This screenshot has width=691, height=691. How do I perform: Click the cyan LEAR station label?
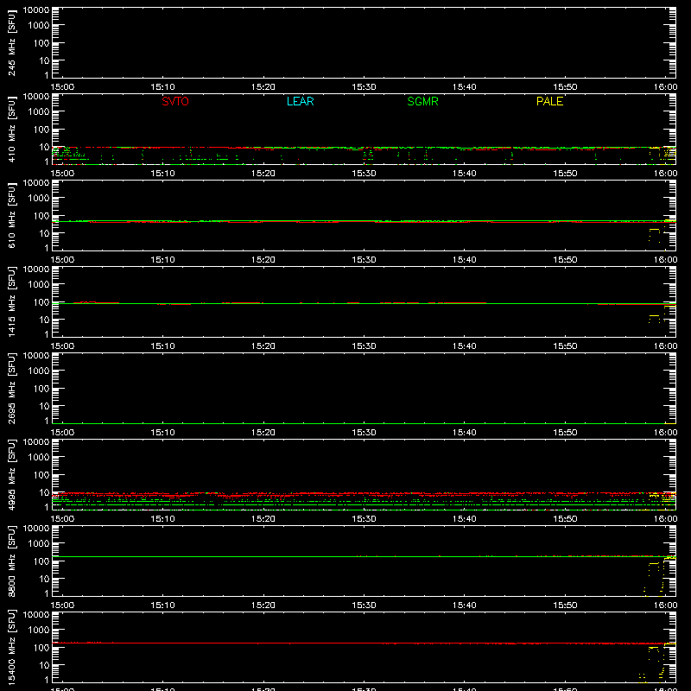click(300, 101)
